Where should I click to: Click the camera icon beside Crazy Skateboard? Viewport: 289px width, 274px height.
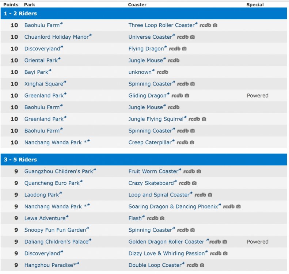(x=194, y=183)
